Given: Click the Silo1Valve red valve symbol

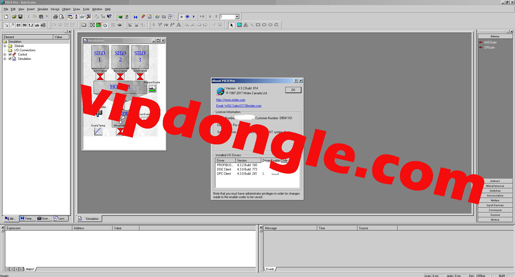Looking at the screenshot, I should click(100, 77).
